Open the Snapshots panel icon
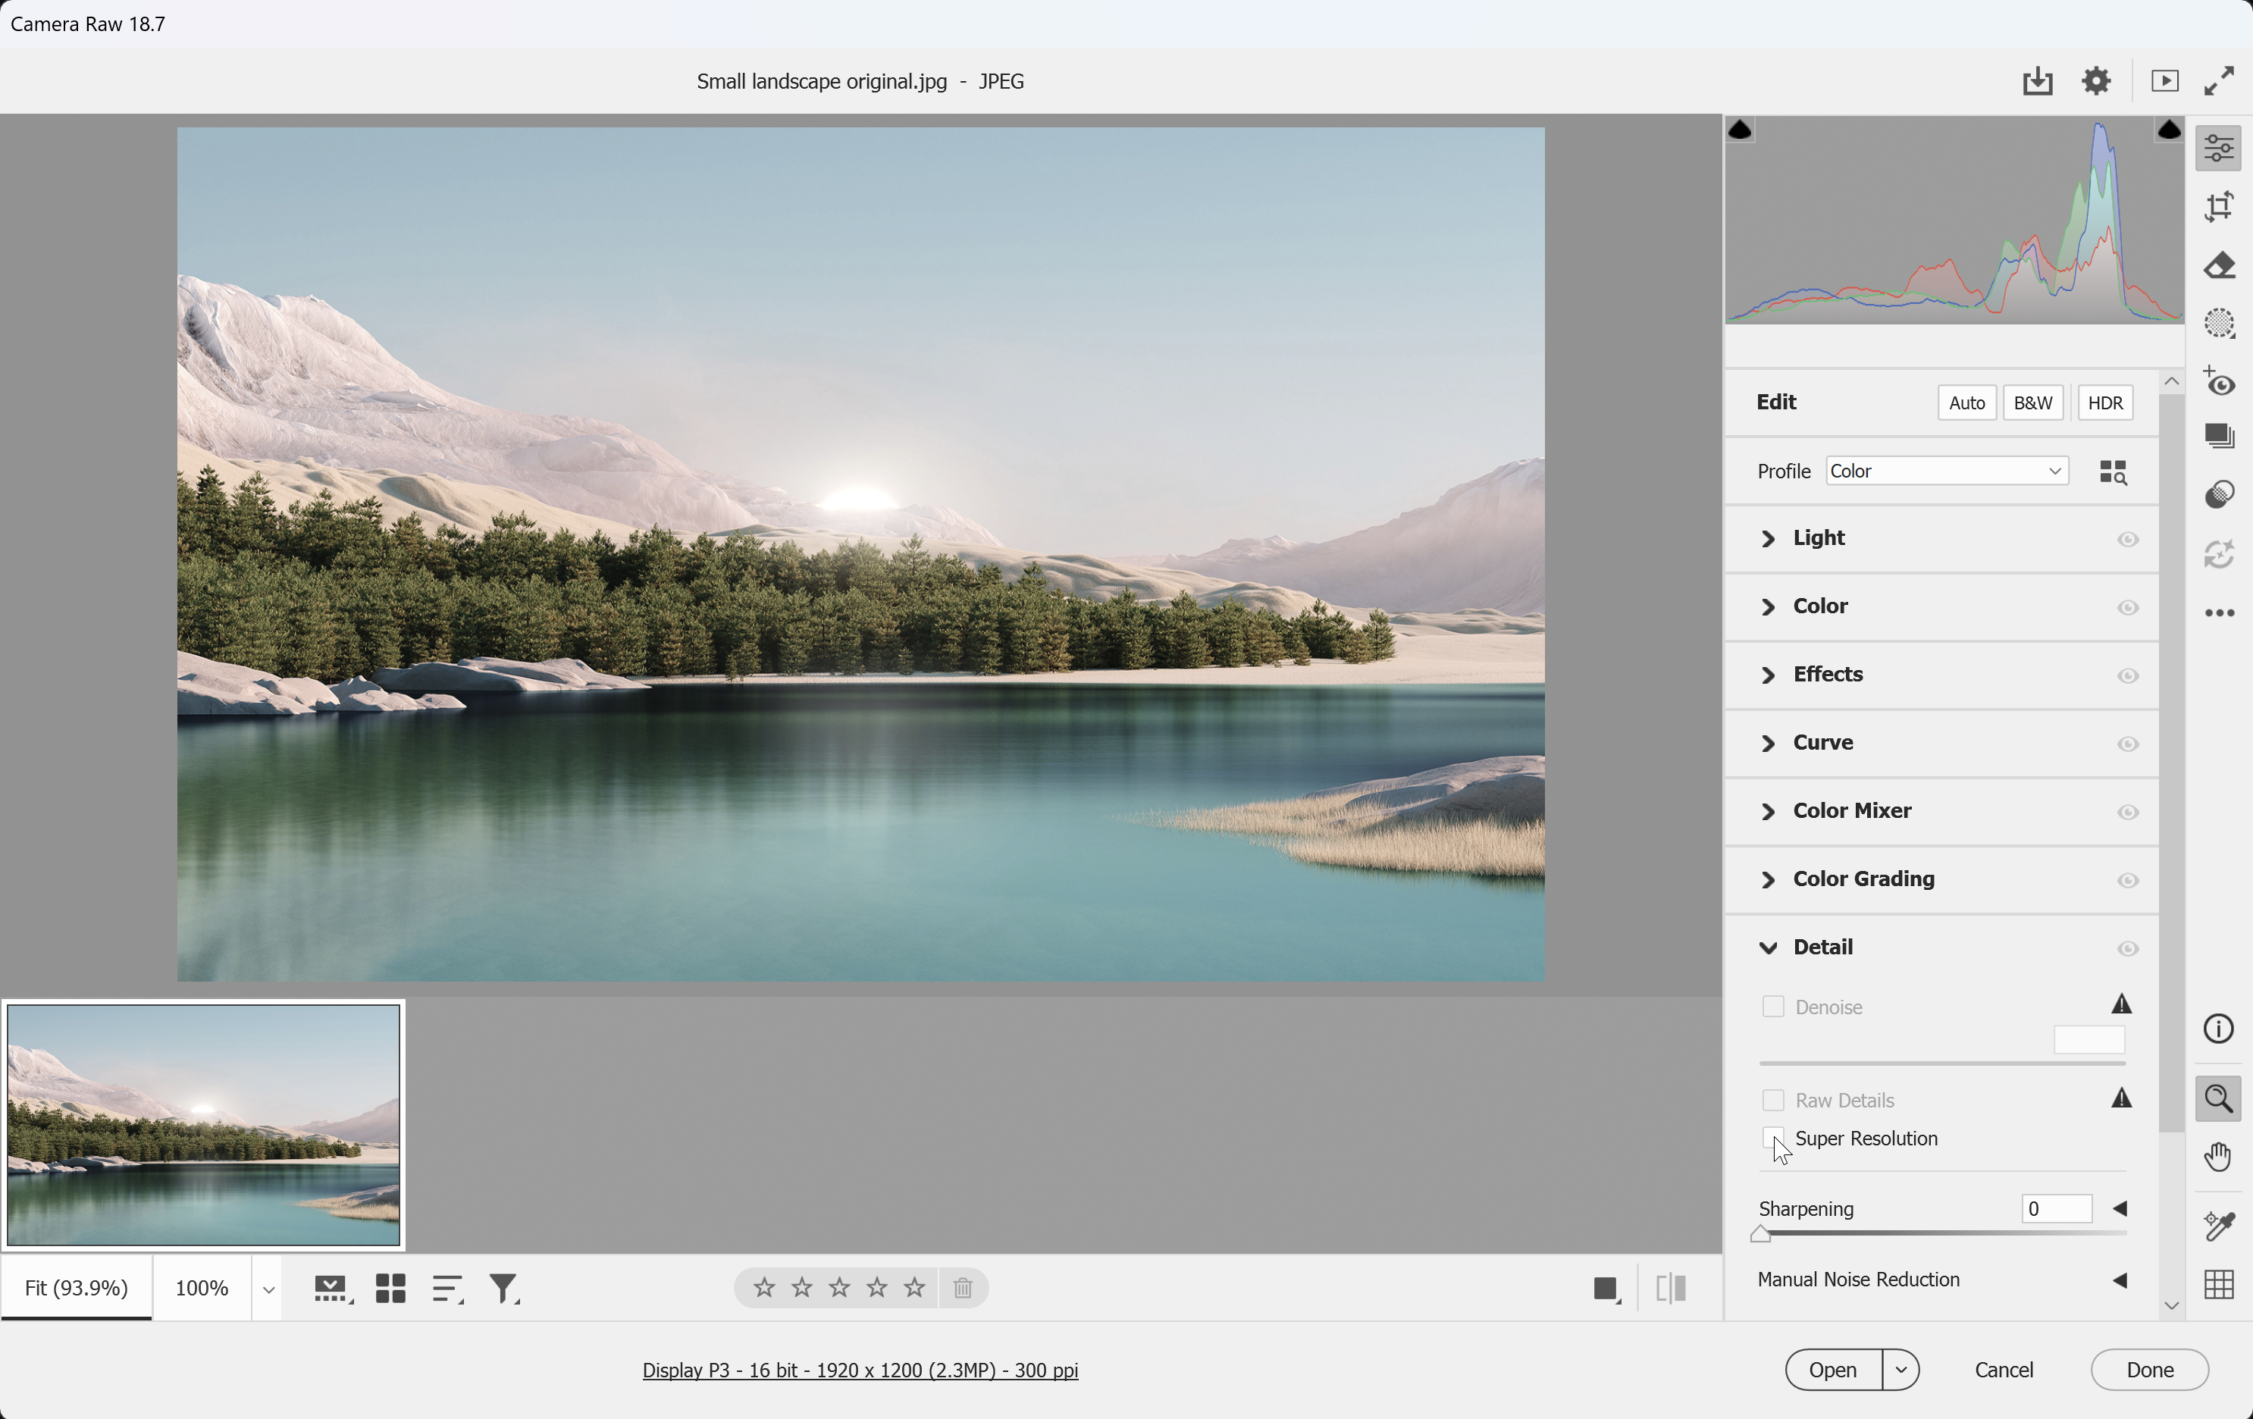Screen dimensions: 2253x1419 pos(2220,437)
